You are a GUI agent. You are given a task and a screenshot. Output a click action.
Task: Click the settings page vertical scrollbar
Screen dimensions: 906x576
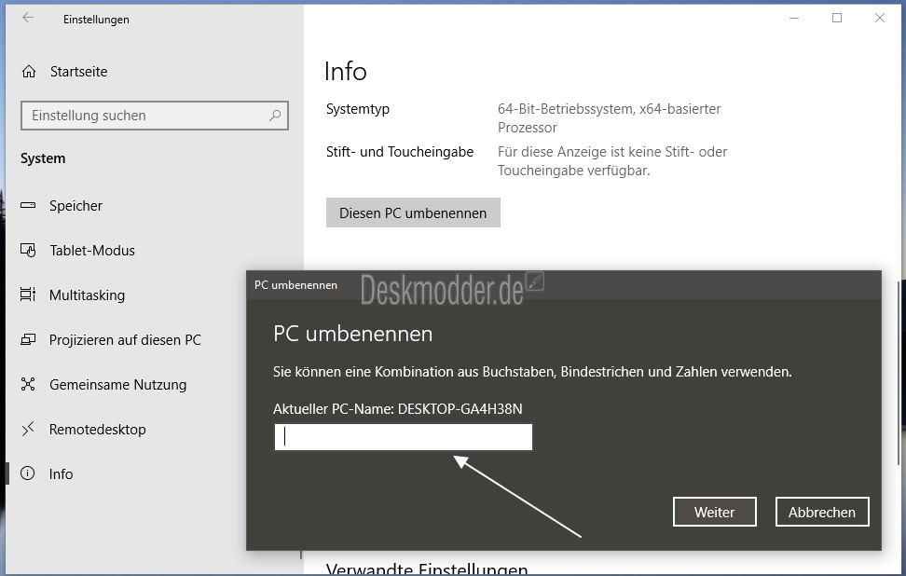tap(899, 373)
